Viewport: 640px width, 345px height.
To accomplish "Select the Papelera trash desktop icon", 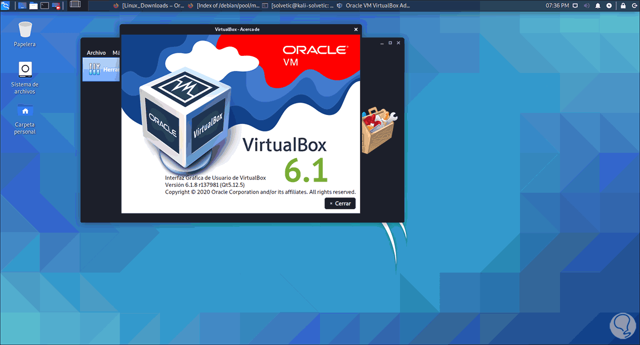I will coord(25,34).
